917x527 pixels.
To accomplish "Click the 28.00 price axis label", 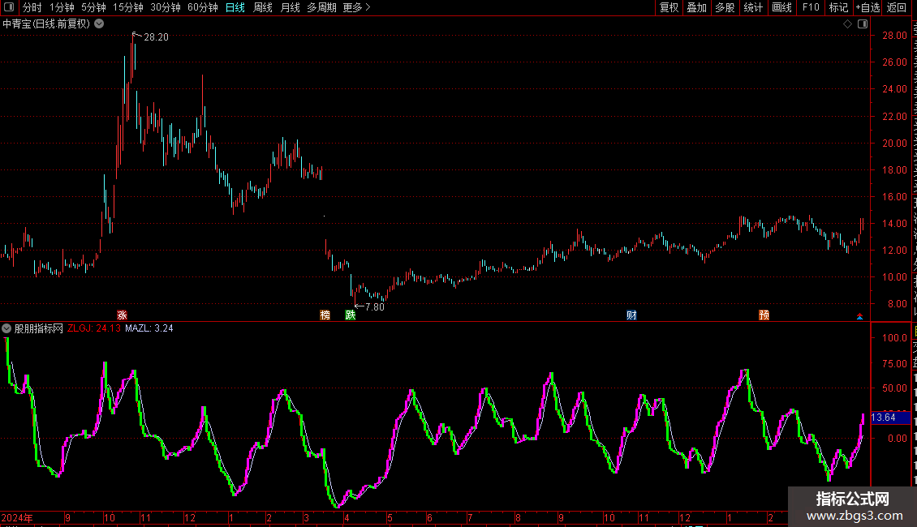I will [895, 35].
